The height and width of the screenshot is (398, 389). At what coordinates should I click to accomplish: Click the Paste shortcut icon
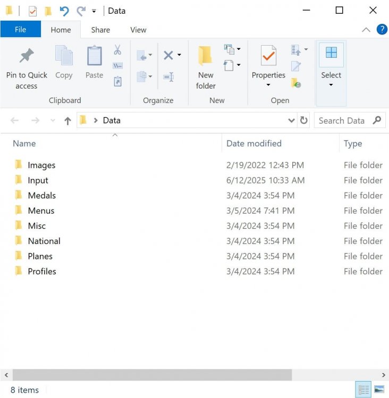[x=117, y=82]
